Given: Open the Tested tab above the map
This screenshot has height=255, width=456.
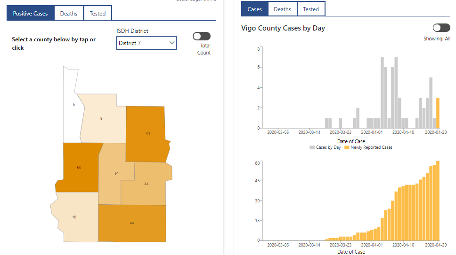Looking at the screenshot, I should click(x=98, y=14).
